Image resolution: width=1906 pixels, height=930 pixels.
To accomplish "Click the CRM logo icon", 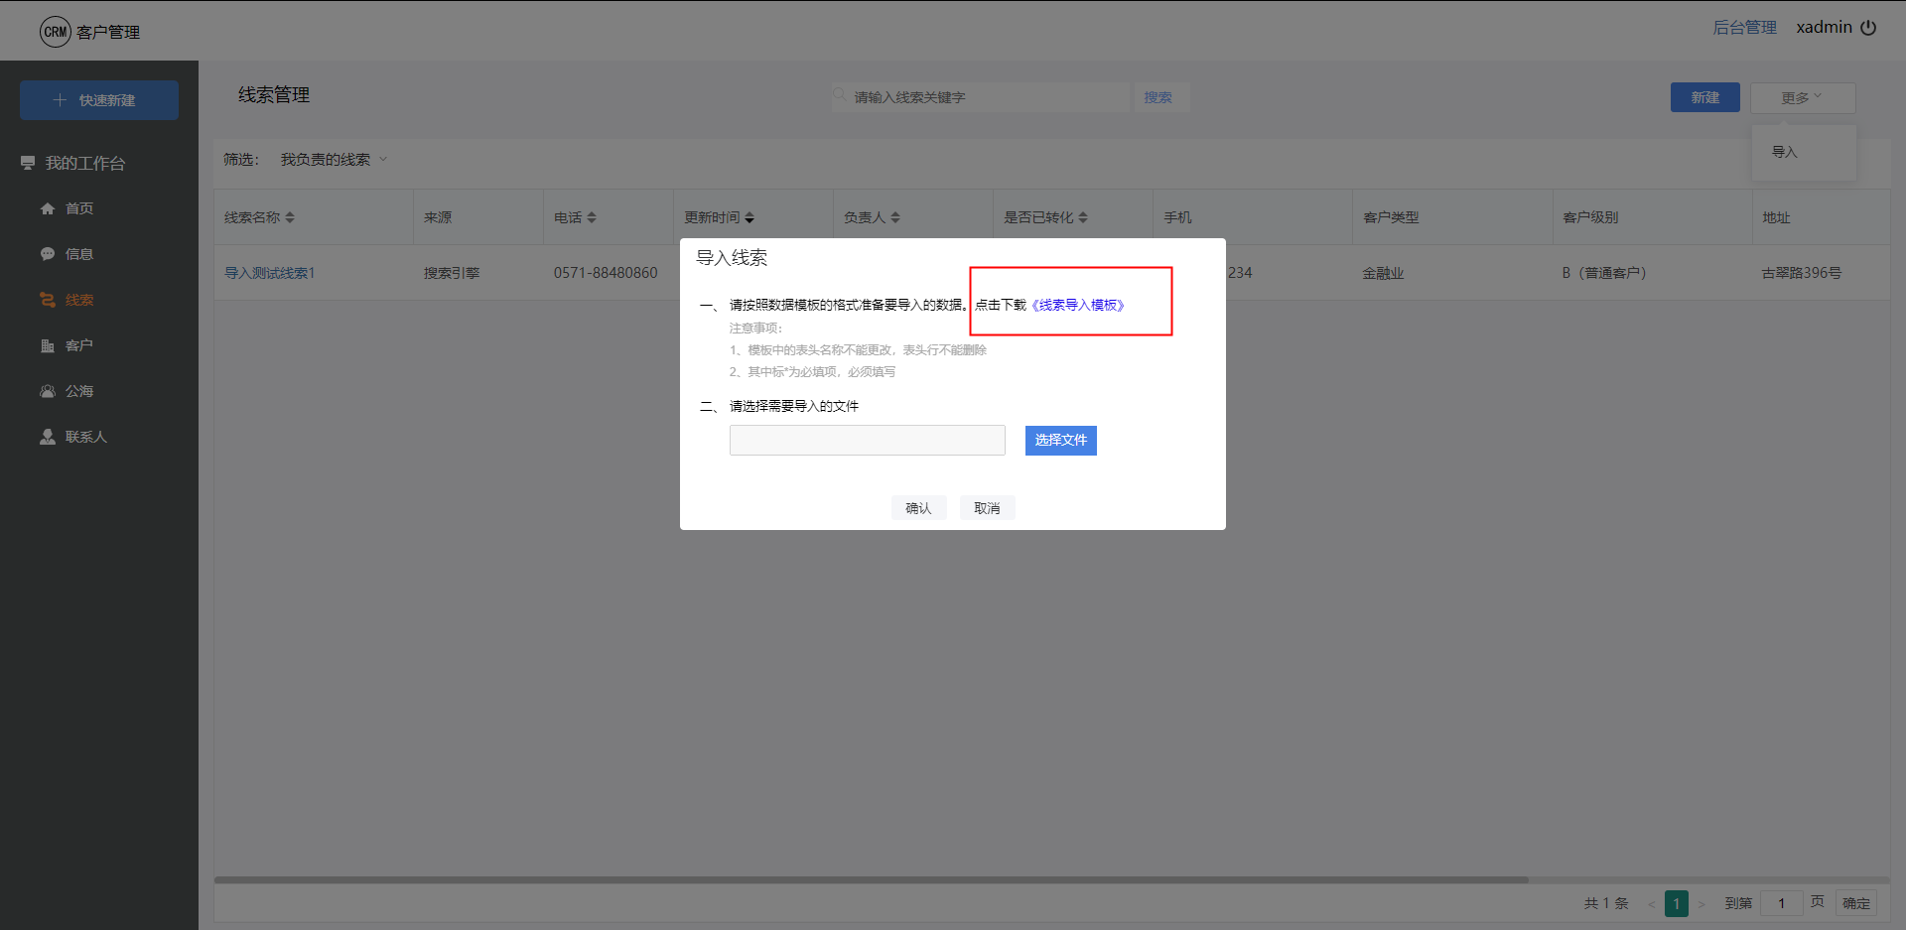I will pyautogui.click(x=56, y=32).
